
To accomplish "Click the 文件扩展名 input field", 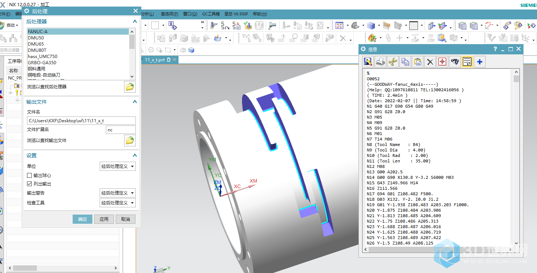I will pyautogui.click(x=121, y=130).
